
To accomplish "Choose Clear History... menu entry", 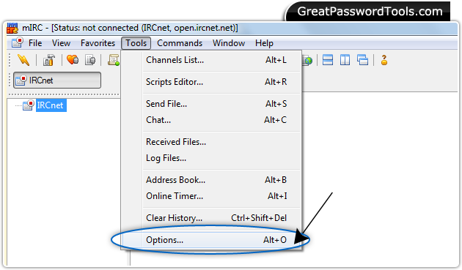I will pos(211,218).
